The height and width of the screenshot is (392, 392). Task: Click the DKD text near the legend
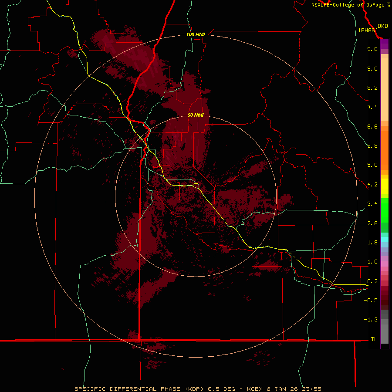pyautogui.click(x=383, y=26)
